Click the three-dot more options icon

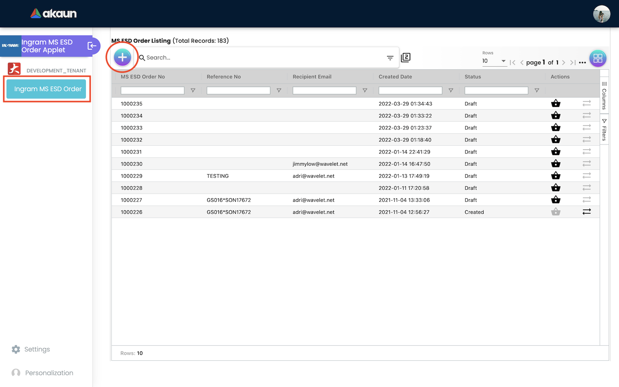pyautogui.click(x=582, y=63)
